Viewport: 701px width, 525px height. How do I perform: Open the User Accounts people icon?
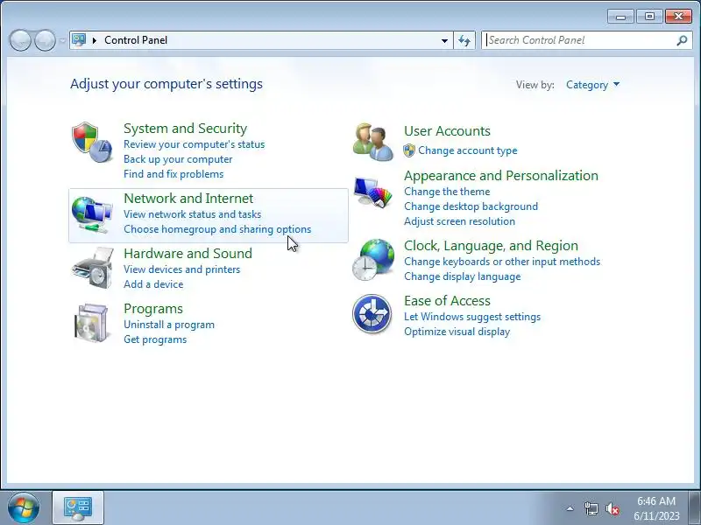pos(373,142)
